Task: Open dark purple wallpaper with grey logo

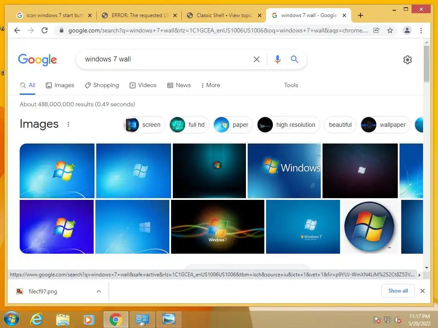Action: (360, 171)
